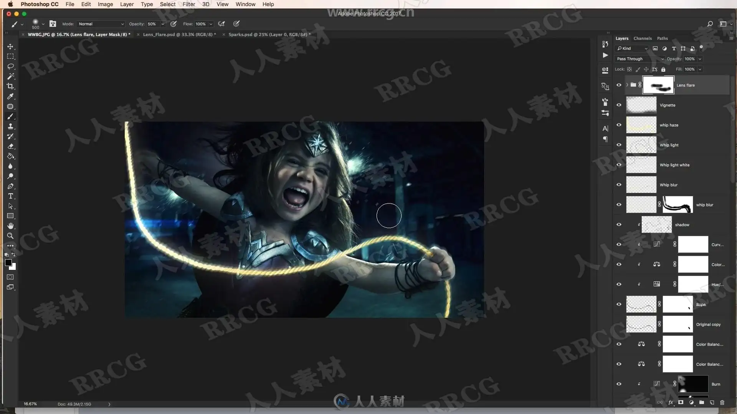
Task: Select the Hand tool
Action: (x=10, y=226)
